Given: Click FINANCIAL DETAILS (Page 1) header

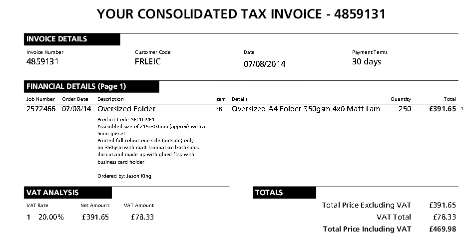Looking at the screenshot, I should pyautogui.click(x=91, y=86).
